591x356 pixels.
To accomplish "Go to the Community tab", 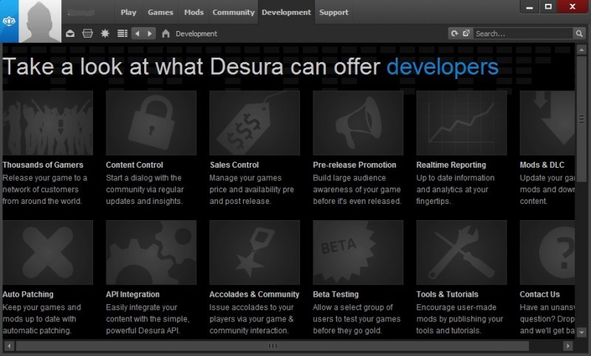I will point(233,12).
